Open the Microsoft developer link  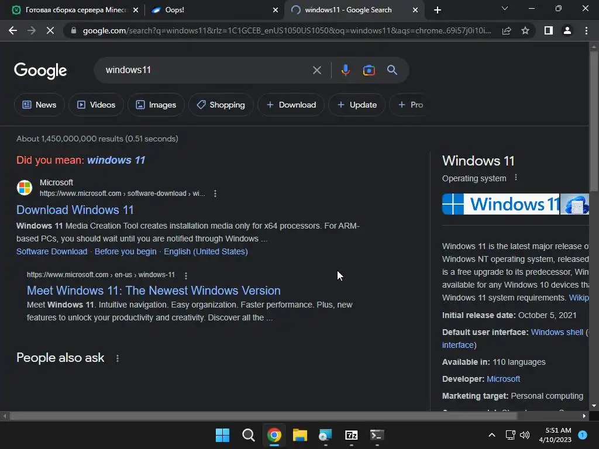tap(503, 379)
